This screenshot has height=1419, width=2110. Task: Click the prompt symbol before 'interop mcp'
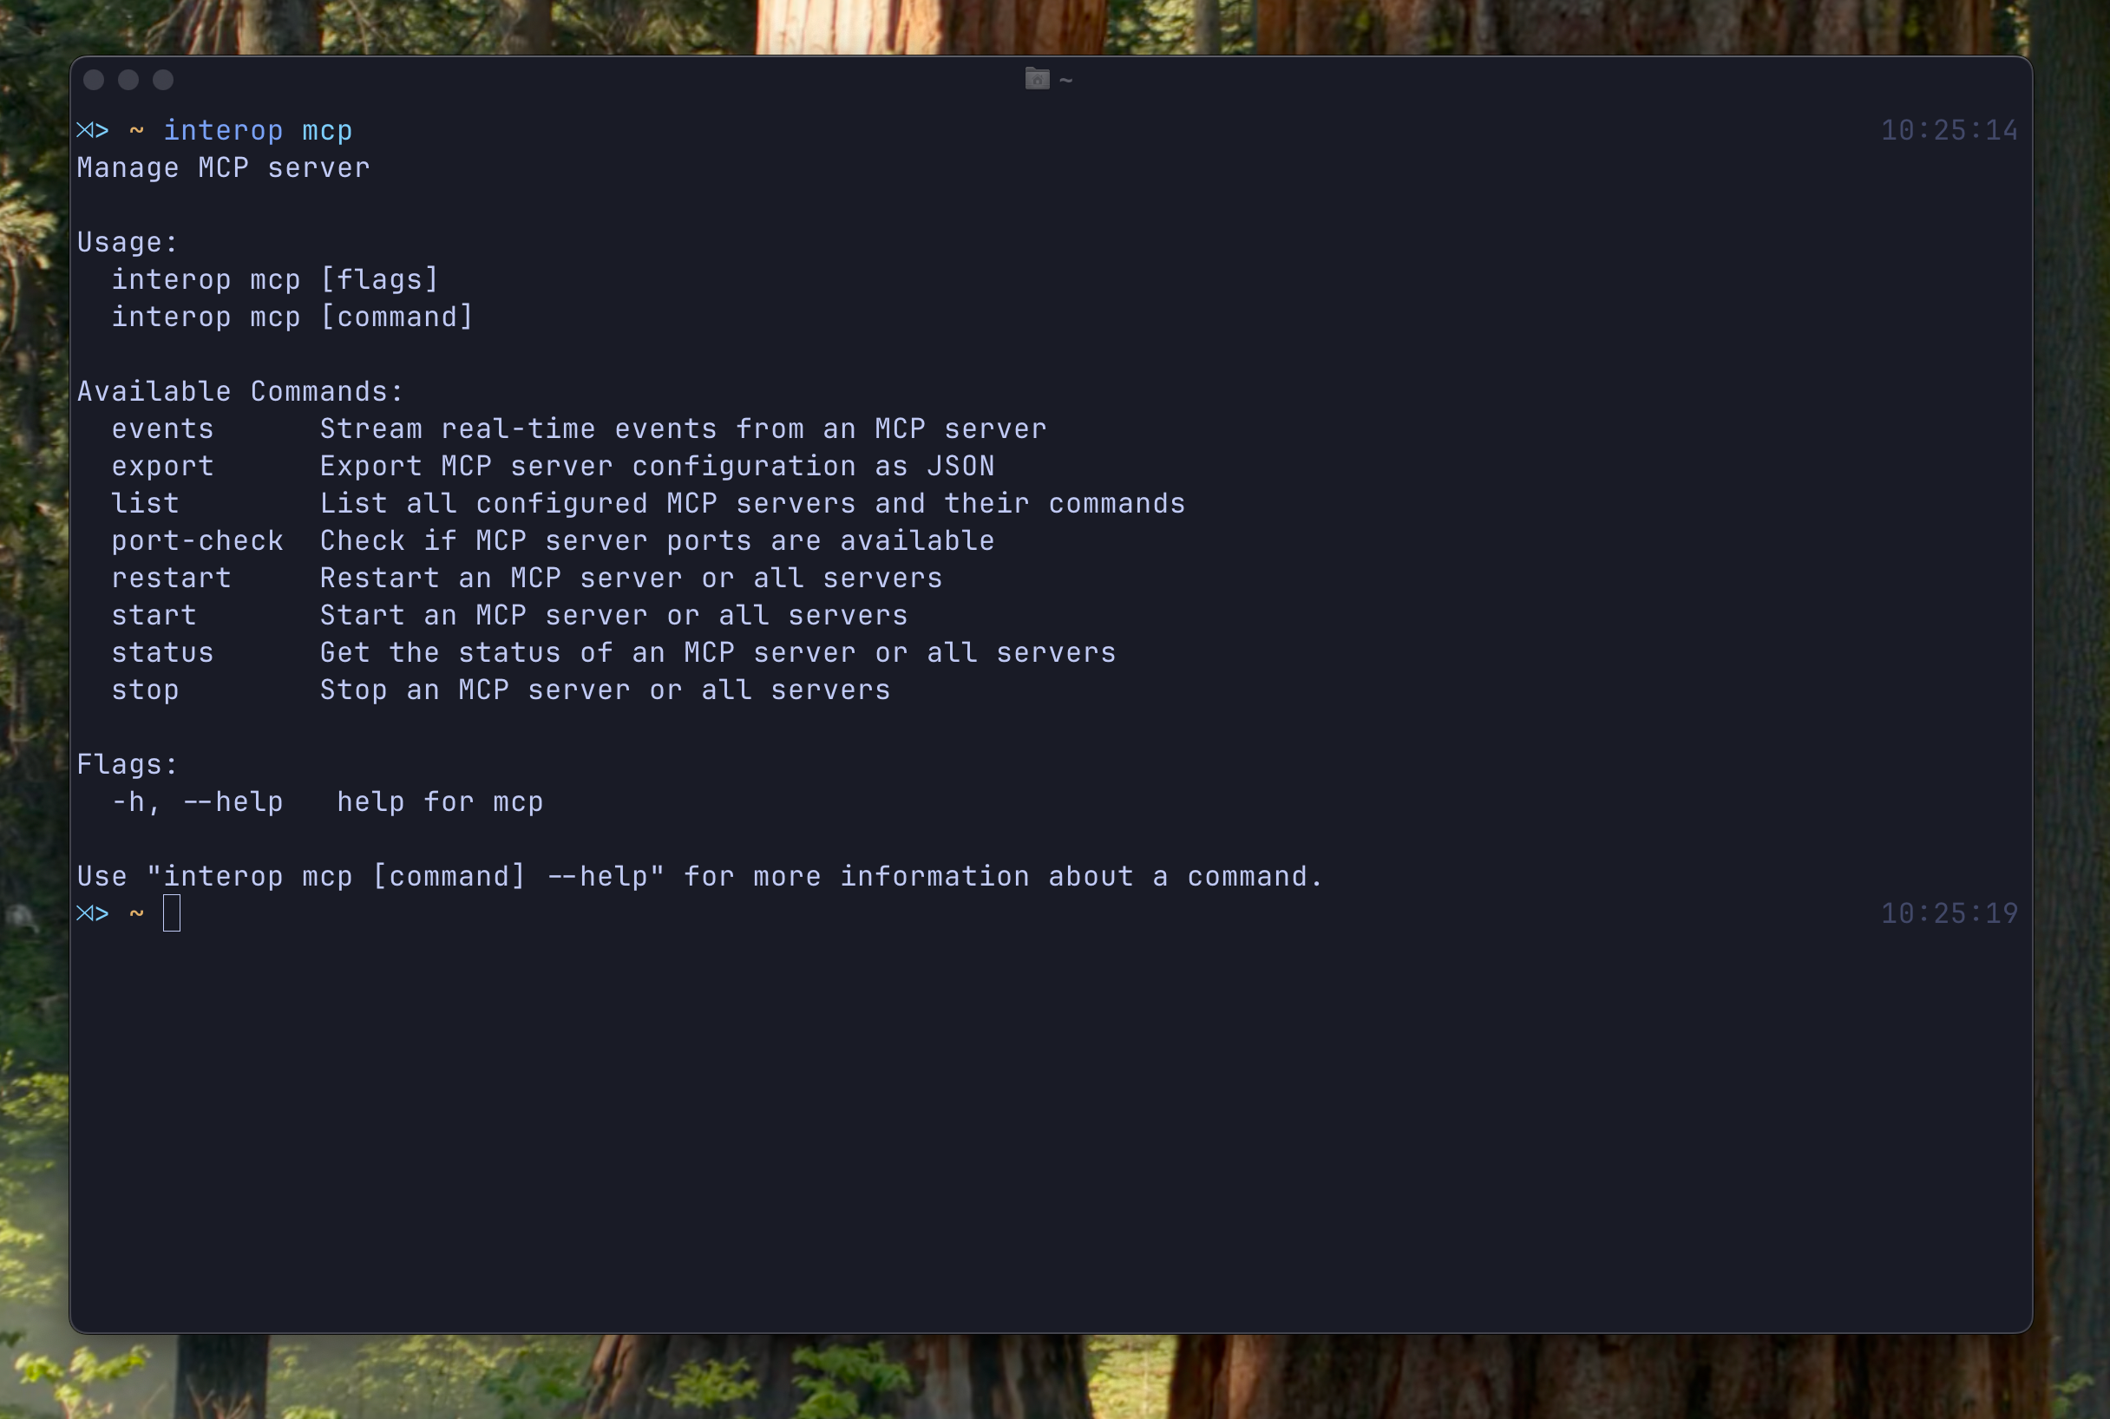(x=92, y=130)
